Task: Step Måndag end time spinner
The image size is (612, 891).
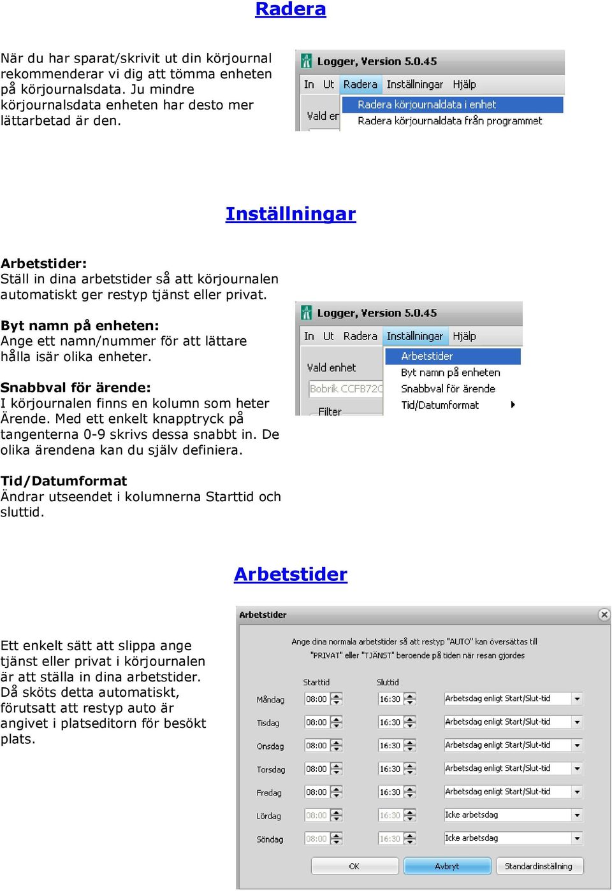Action: [411, 699]
